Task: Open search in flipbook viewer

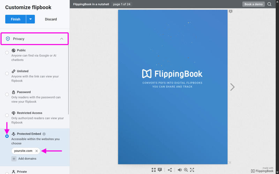Action: (269, 4)
